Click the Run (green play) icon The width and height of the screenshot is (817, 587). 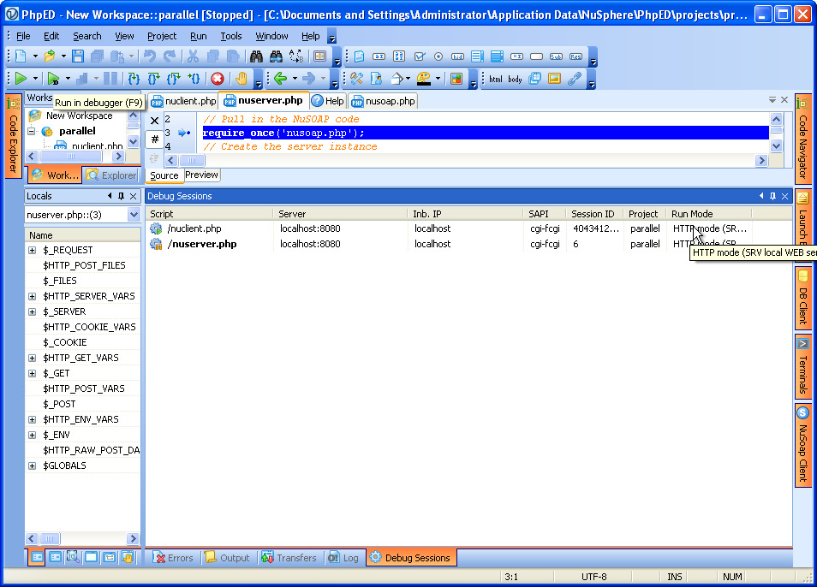[x=21, y=79]
